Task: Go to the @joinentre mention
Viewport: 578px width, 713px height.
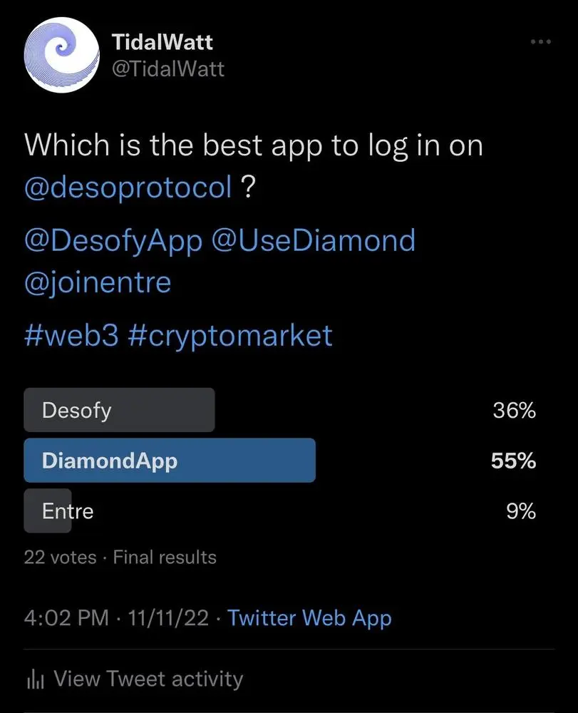Action: [98, 282]
